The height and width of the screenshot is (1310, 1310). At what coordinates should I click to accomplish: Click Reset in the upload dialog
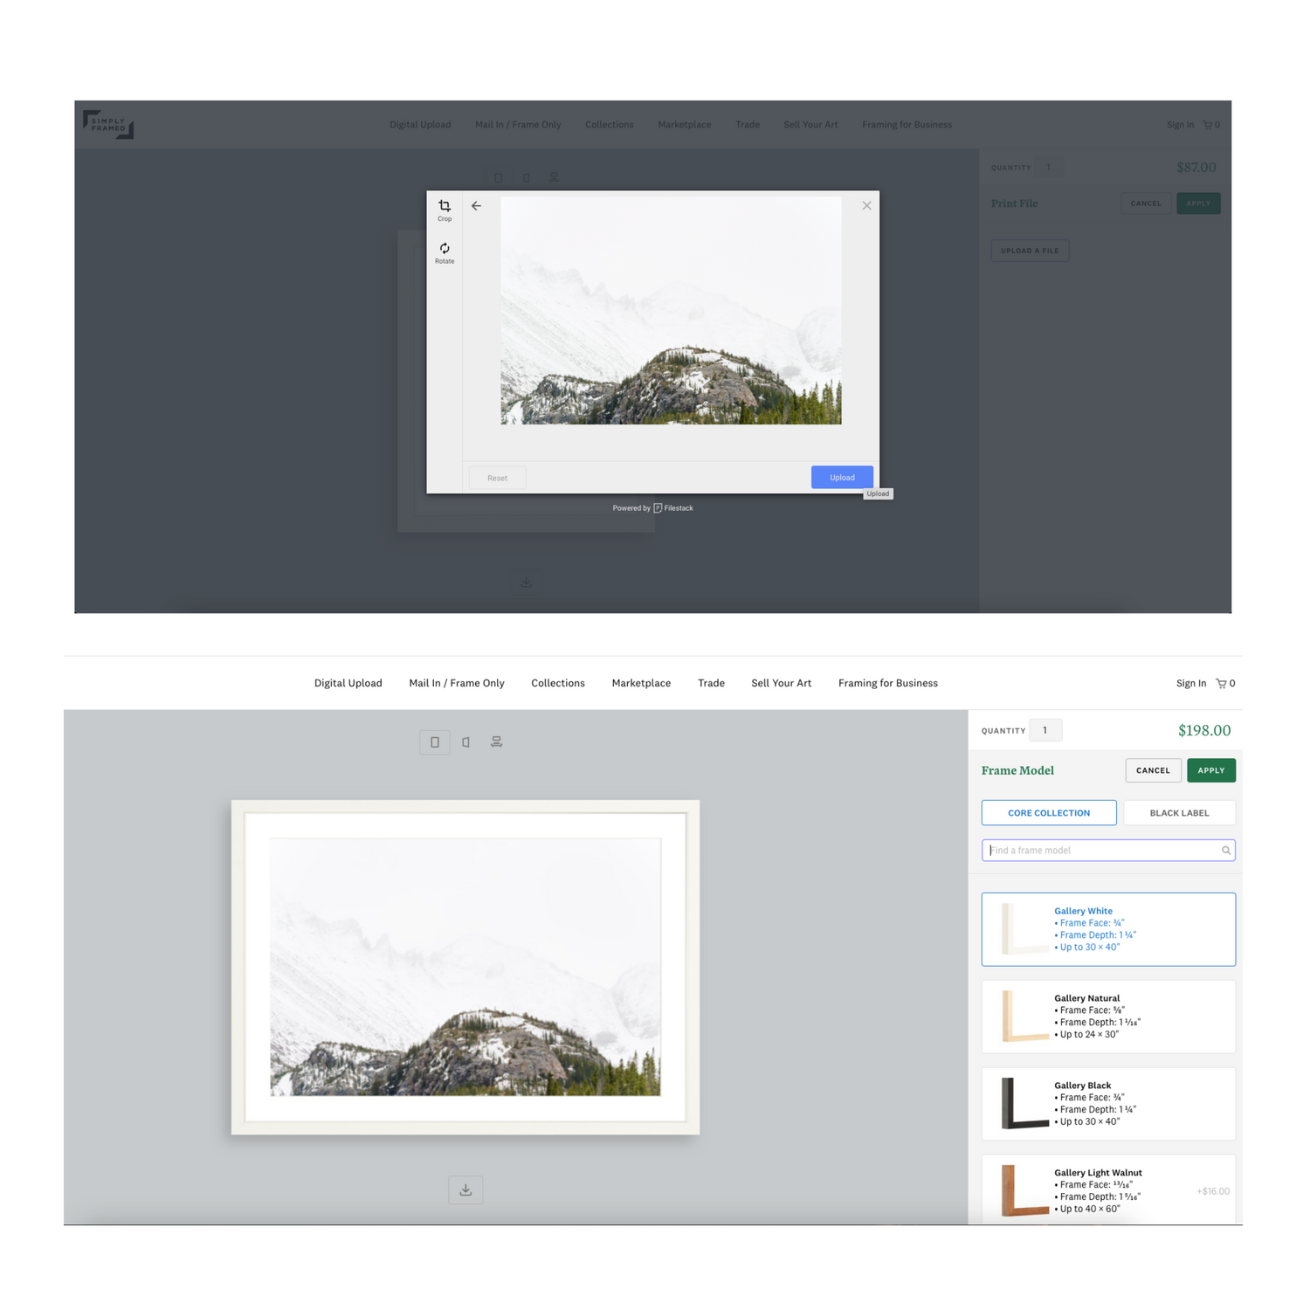497,478
